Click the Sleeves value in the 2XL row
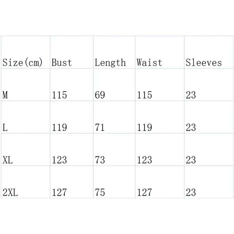 pyautogui.click(x=191, y=192)
